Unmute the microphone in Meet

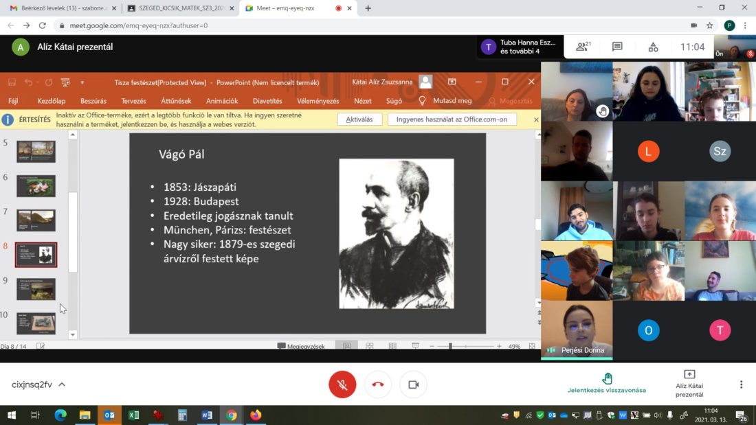[x=342, y=384]
